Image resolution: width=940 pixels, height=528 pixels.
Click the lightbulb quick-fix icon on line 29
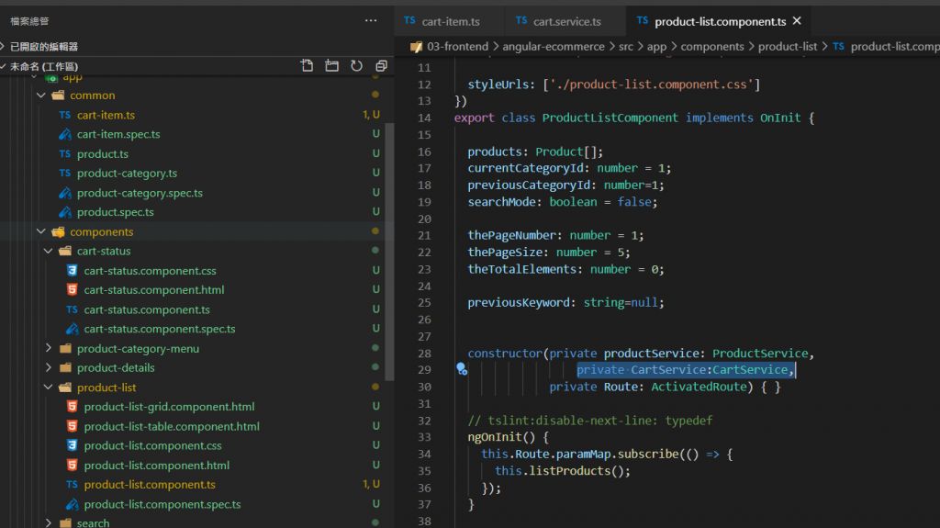(x=462, y=369)
